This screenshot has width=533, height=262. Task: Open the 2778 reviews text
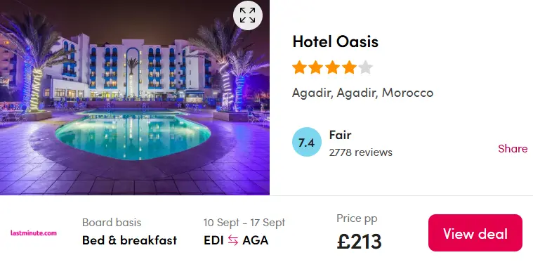[x=361, y=152]
